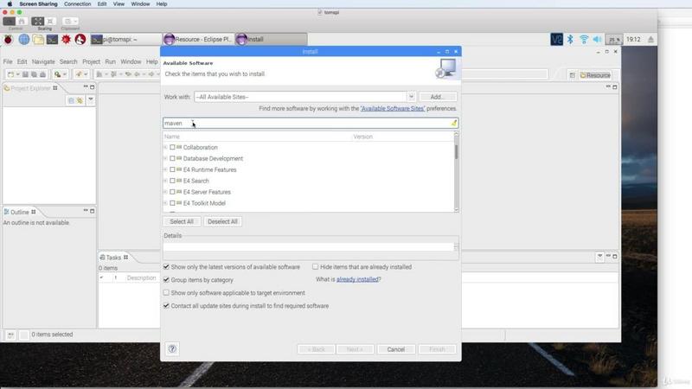
Task: Open the Eclipse Navigate menu
Action: click(x=43, y=61)
